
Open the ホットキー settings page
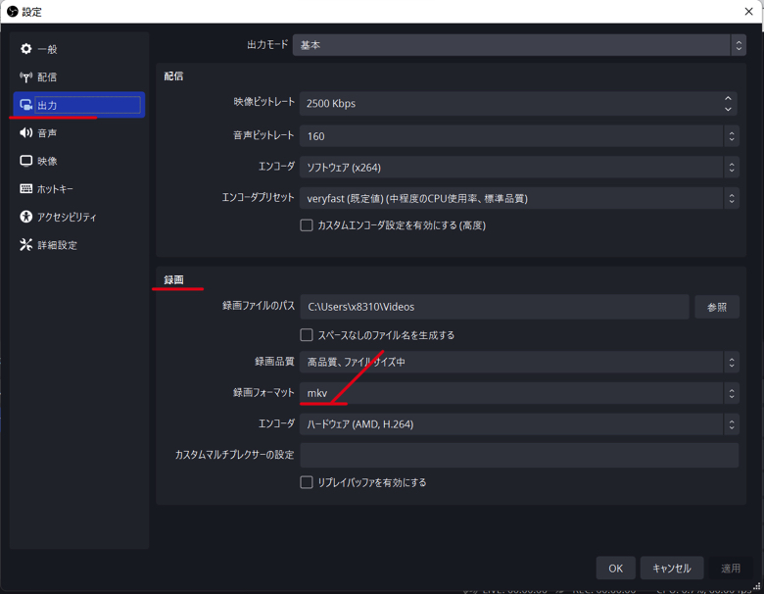(x=79, y=189)
